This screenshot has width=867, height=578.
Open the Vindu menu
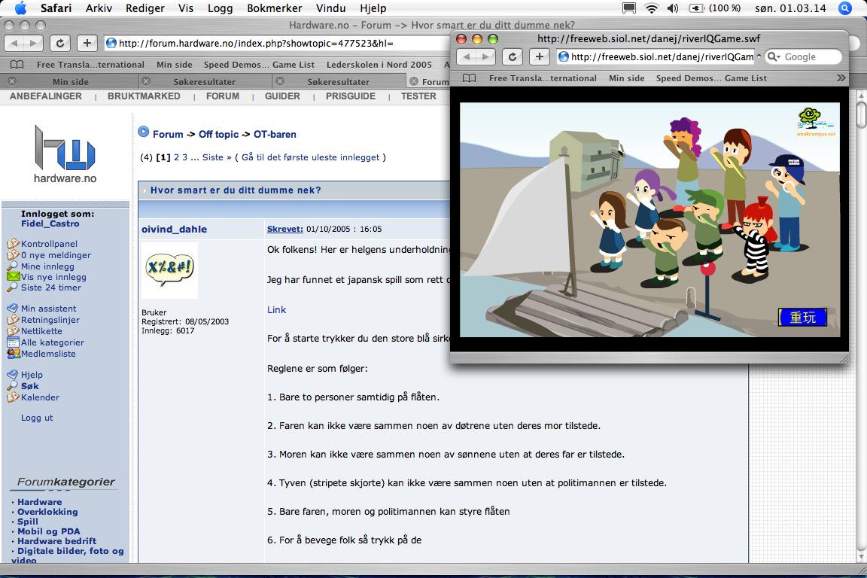pos(330,8)
